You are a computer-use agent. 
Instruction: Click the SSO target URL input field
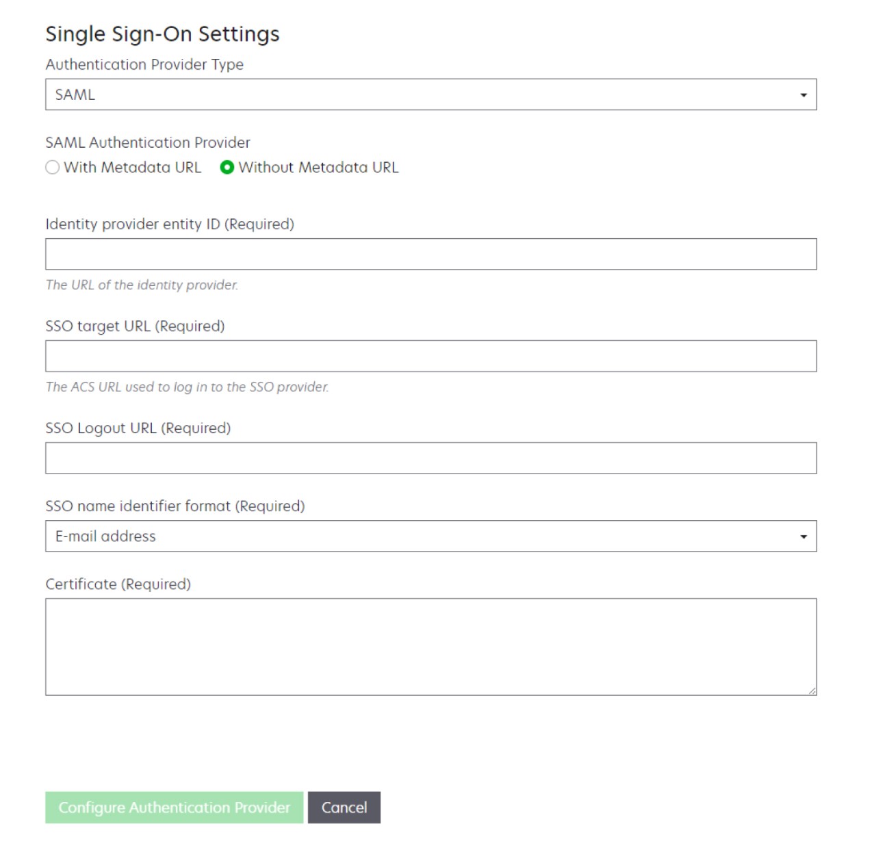click(430, 354)
